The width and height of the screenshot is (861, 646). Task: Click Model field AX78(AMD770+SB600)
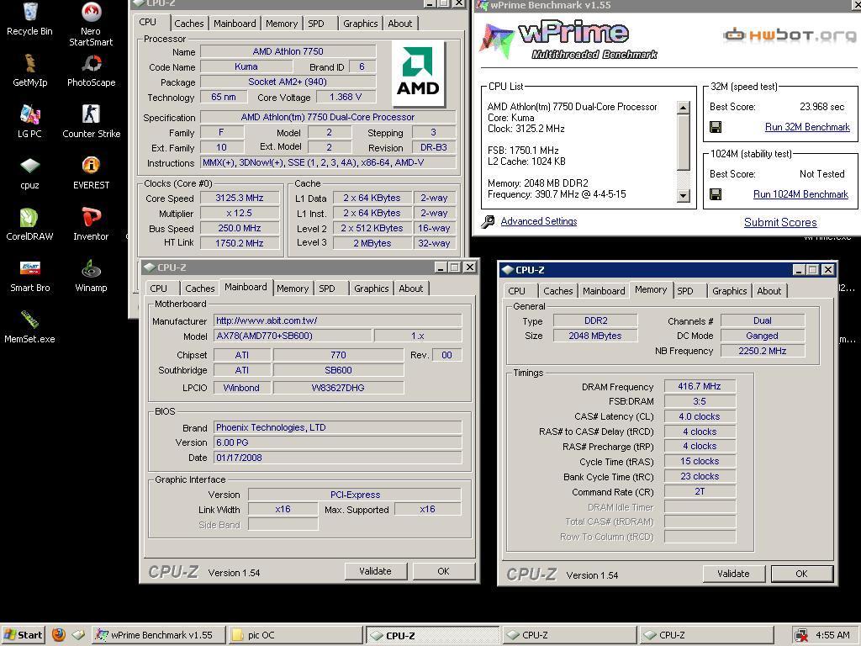pyautogui.click(x=293, y=336)
